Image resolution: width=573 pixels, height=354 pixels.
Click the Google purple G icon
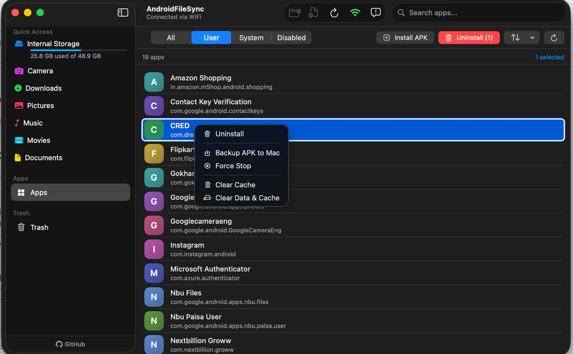coord(154,201)
